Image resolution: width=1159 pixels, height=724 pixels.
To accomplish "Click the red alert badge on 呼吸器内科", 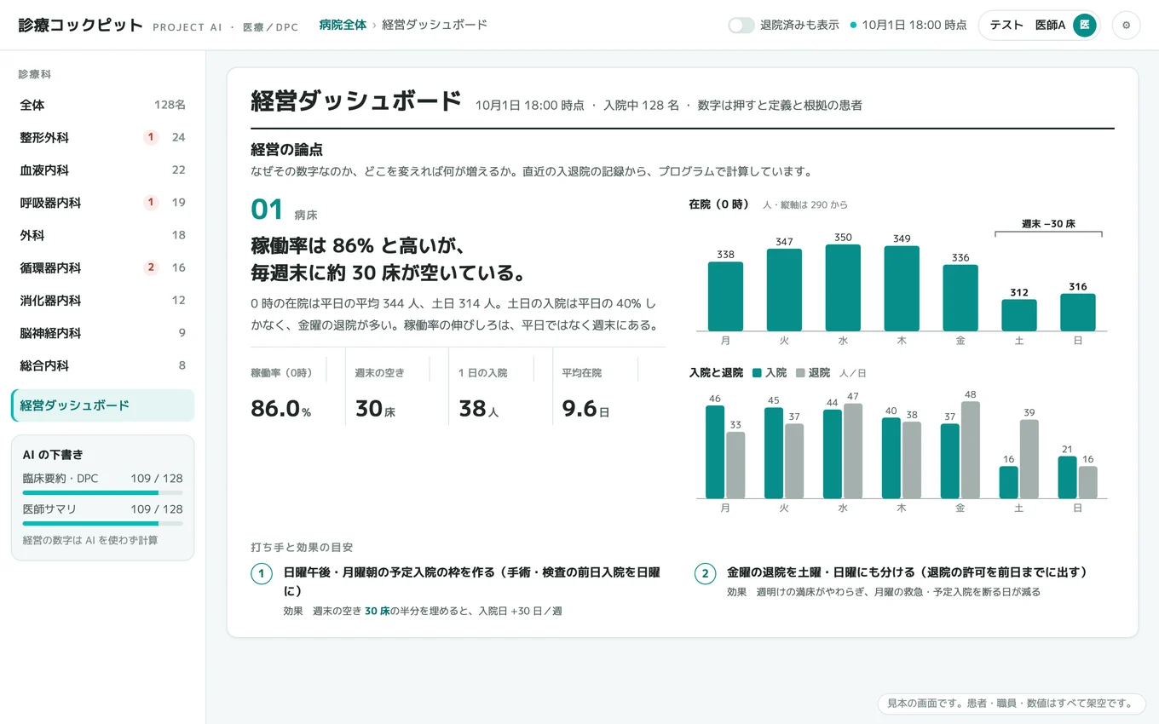I will point(151,203).
